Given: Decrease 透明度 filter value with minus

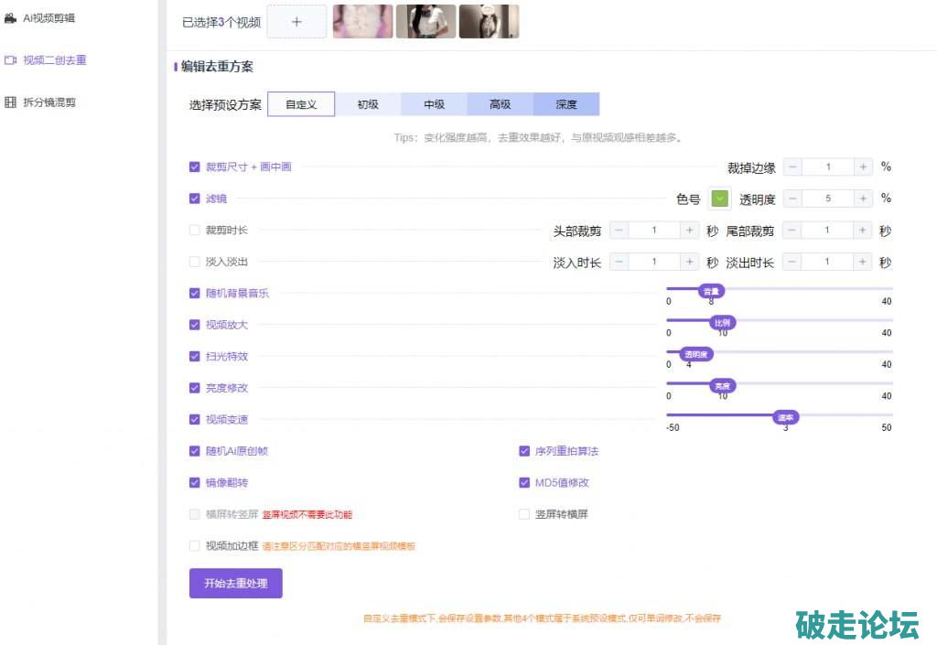Looking at the screenshot, I should (792, 199).
